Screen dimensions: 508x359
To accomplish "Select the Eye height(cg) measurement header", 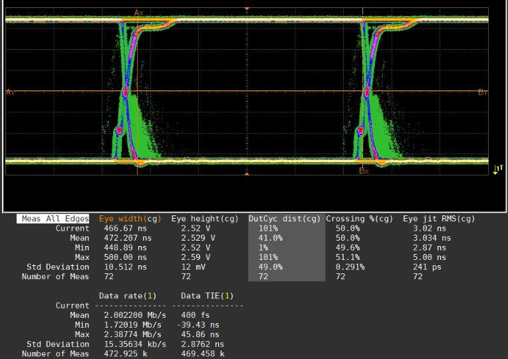I will [205, 219].
